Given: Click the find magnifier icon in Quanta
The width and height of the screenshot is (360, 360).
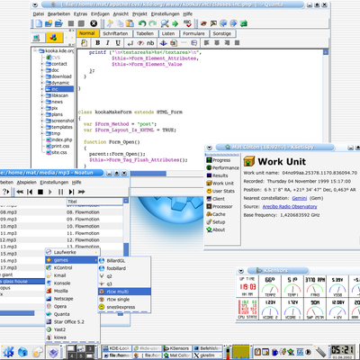Looking at the screenshot, I should (x=165, y=23).
